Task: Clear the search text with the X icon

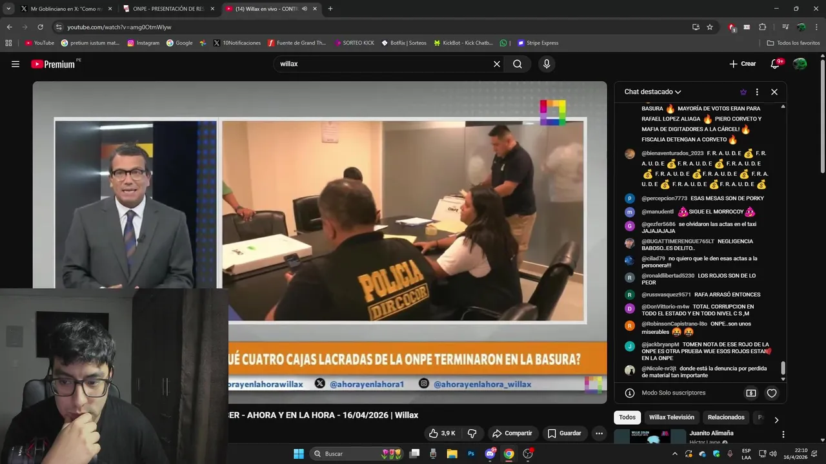Action: pyautogui.click(x=497, y=64)
